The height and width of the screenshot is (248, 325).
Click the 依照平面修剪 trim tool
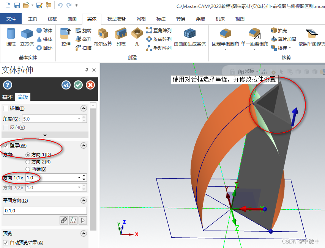[312, 37]
